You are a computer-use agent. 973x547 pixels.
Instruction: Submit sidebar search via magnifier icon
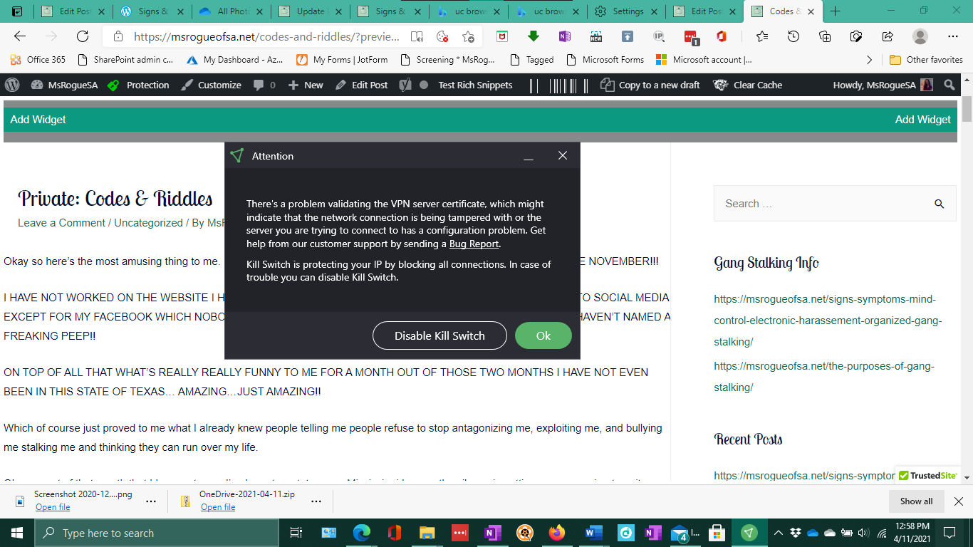(939, 204)
